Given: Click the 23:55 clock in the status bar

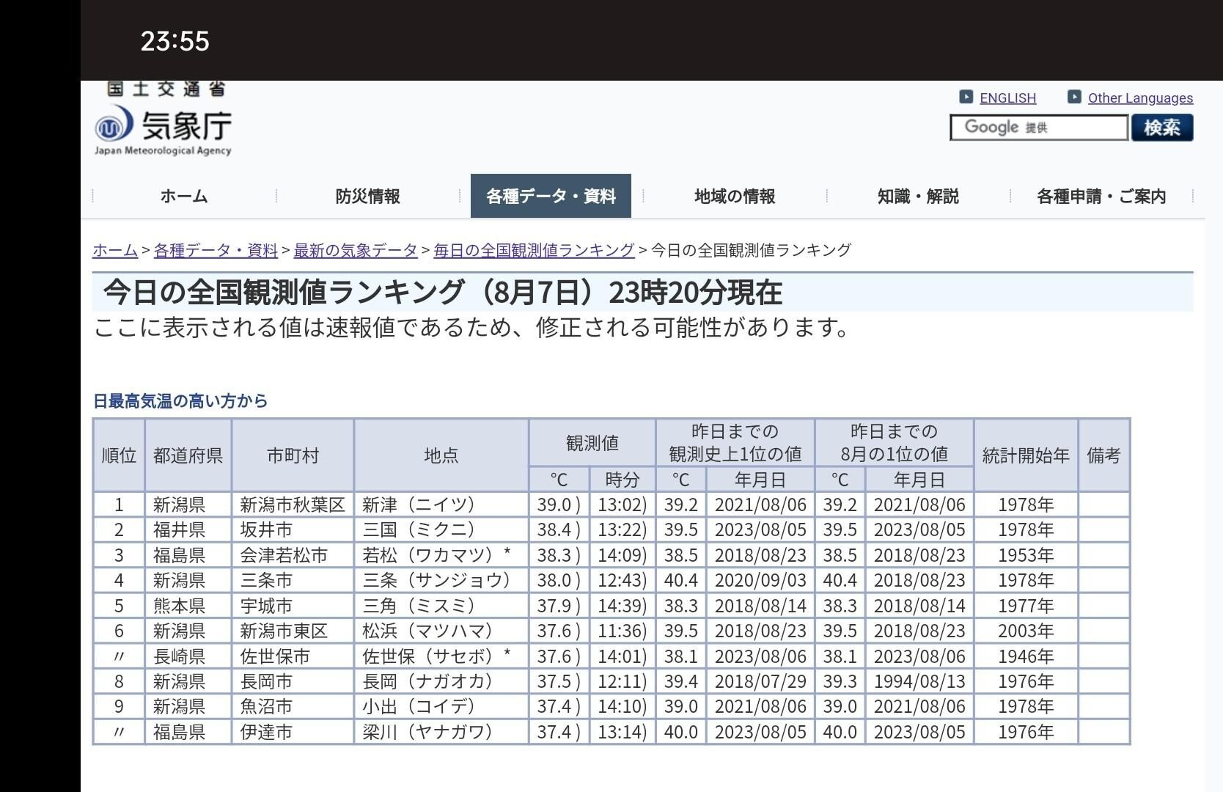Looking at the screenshot, I should pos(176,42).
